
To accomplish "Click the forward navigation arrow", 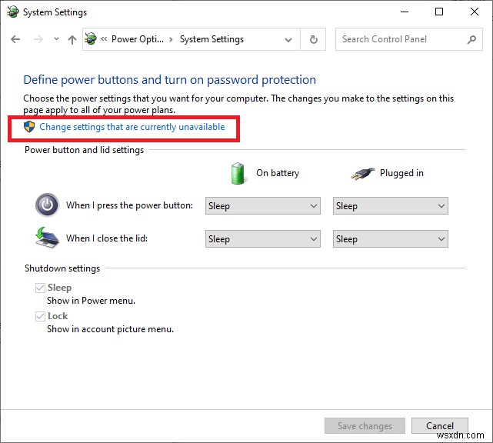I will coord(38,40).
